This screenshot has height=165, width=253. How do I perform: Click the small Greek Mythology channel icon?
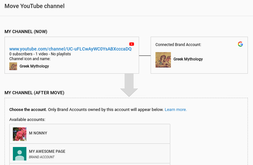13,66
